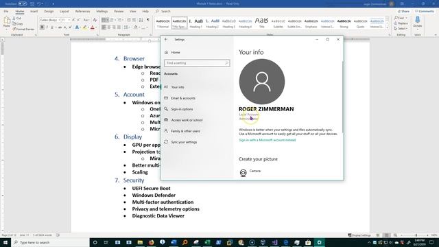Click Sign in with a Microsoft account instead

click(x=267, y=140)
